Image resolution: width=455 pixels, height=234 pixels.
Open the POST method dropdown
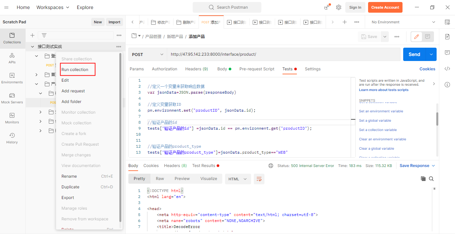[148, 54]
